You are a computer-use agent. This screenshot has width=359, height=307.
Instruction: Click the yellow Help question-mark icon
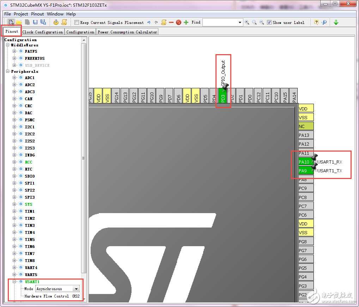click(x=316, y=23)
